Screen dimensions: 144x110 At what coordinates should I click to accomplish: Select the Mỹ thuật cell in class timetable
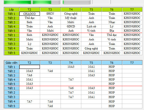click(71, 18)
